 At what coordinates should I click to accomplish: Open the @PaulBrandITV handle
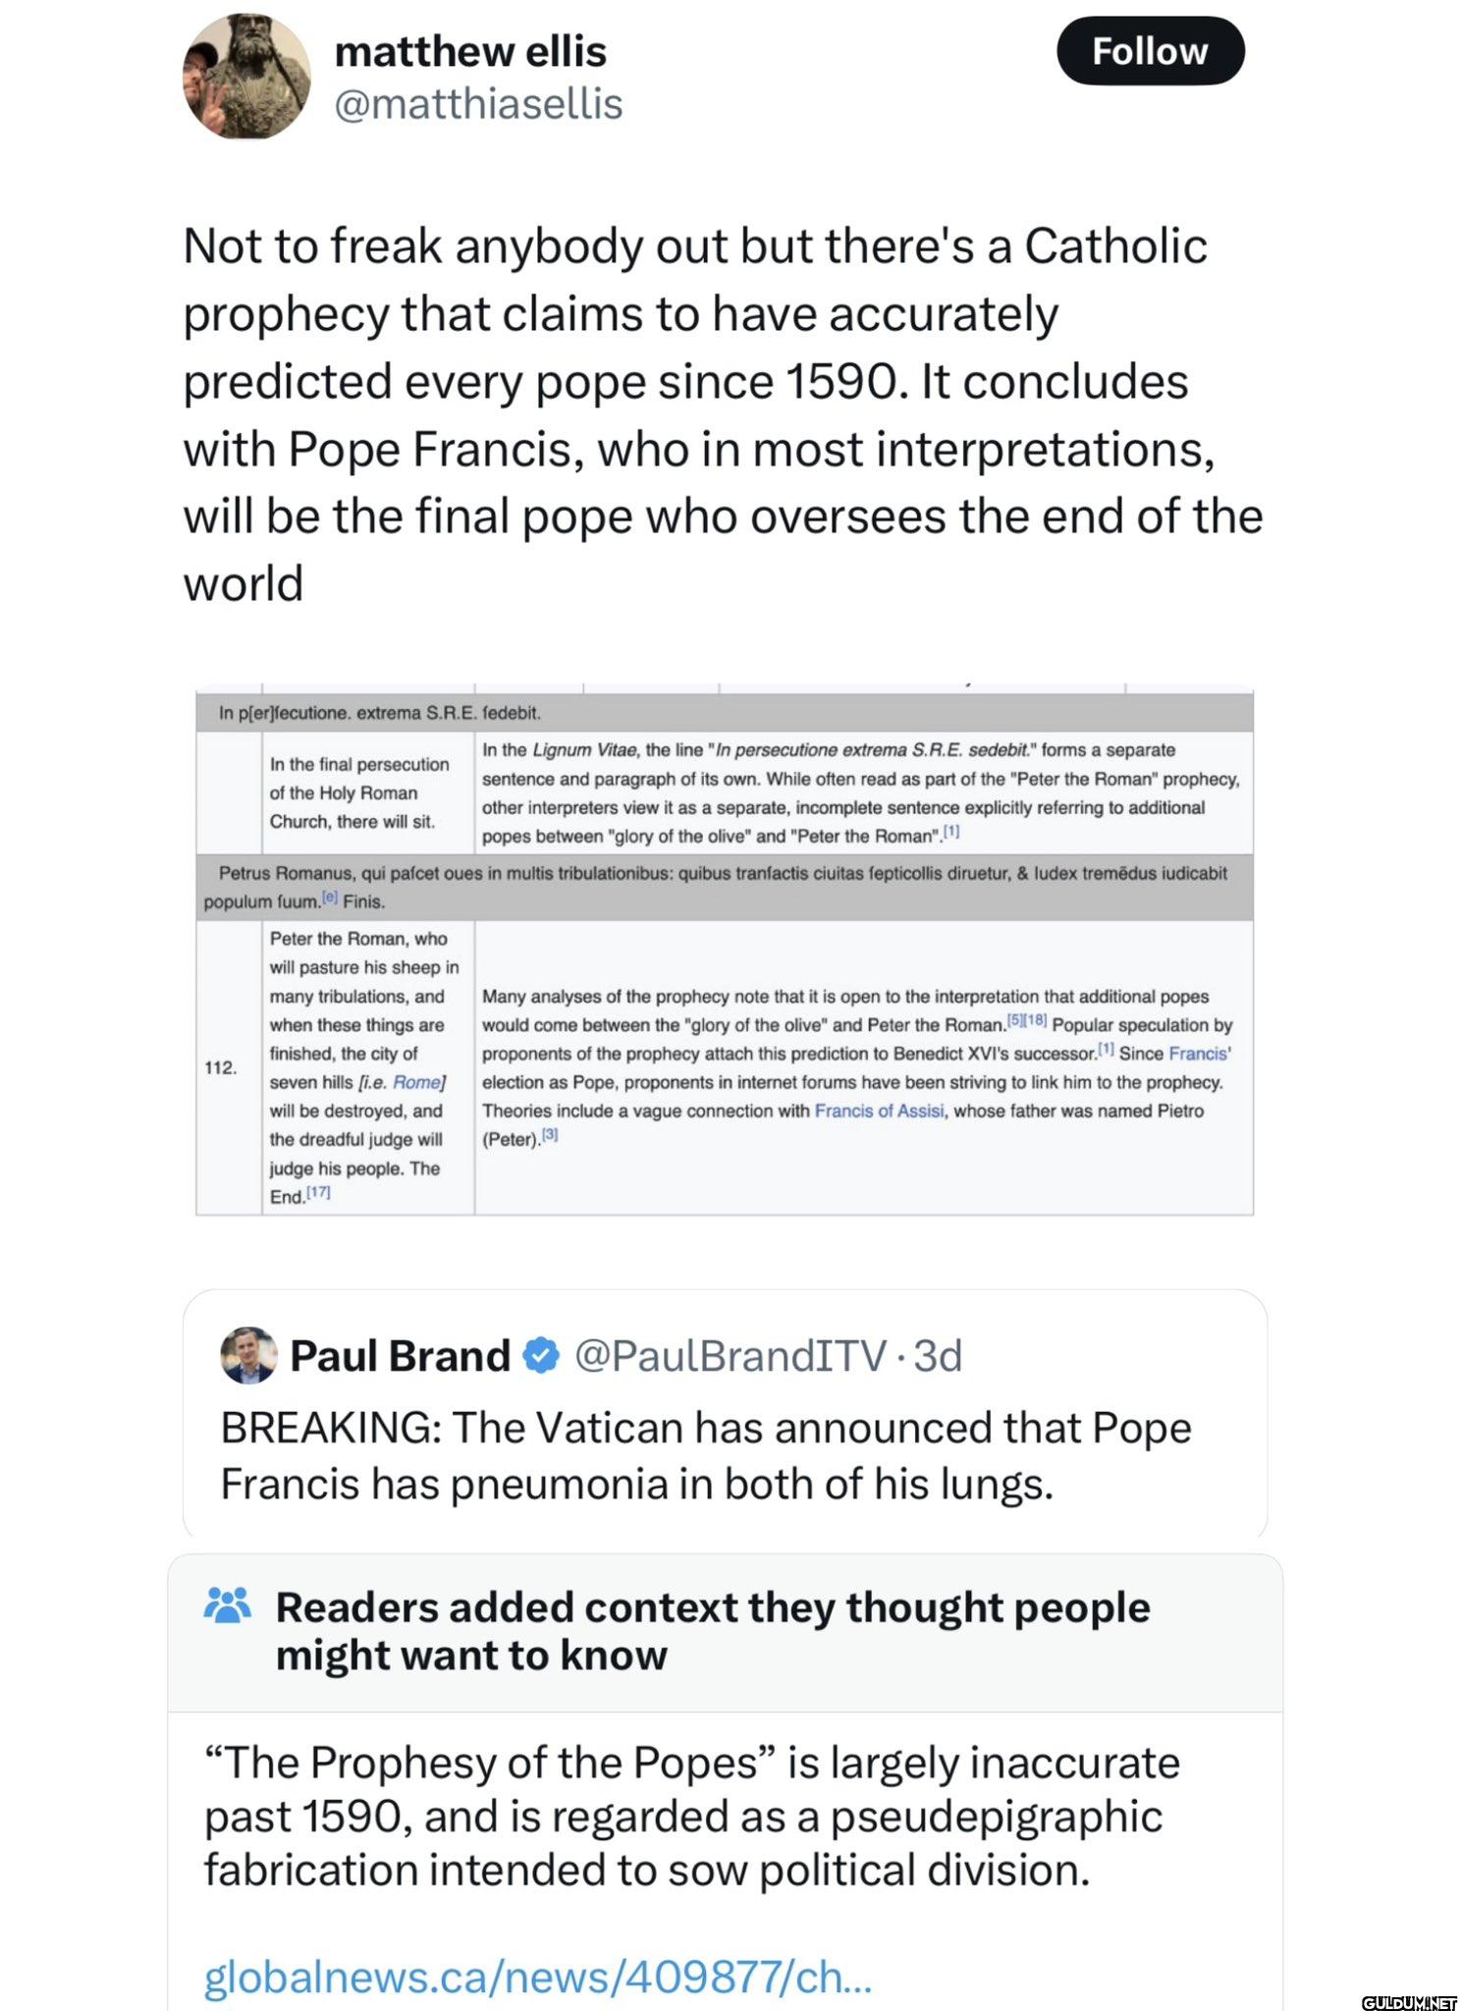tap(730, 1356)
